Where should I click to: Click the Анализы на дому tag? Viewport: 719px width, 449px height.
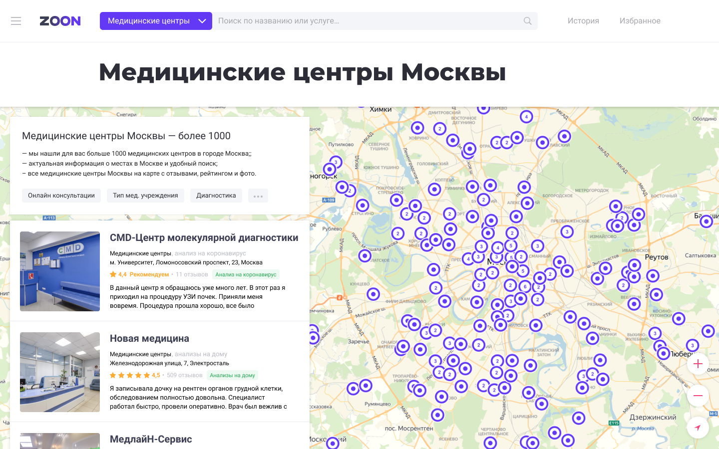pyautogui.click(x=232, y=375)
